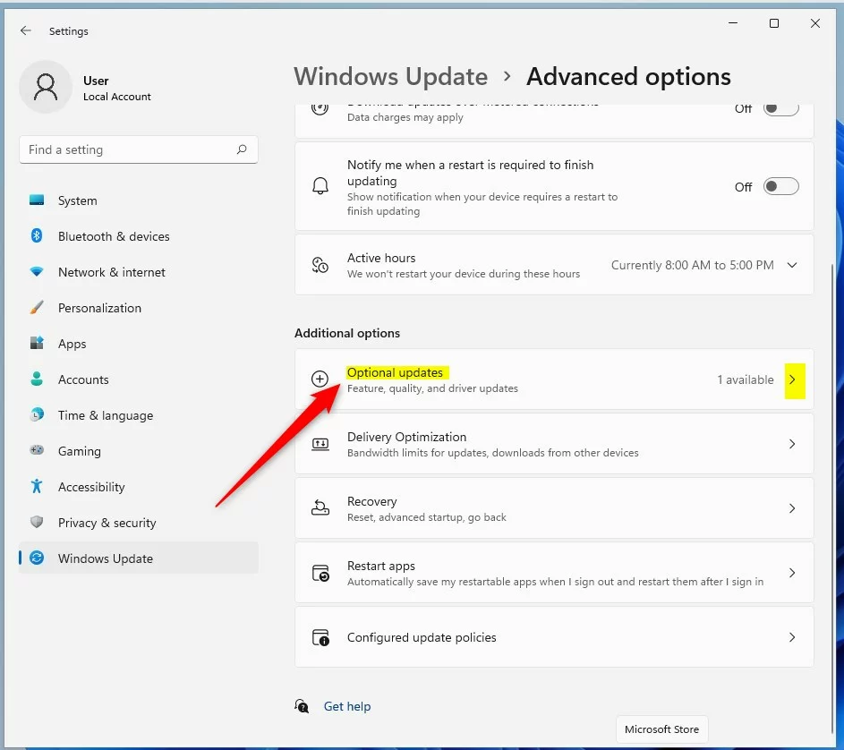Go to Windows Update breadcrumb
The image size is (844, 750).
pos(391,77)
